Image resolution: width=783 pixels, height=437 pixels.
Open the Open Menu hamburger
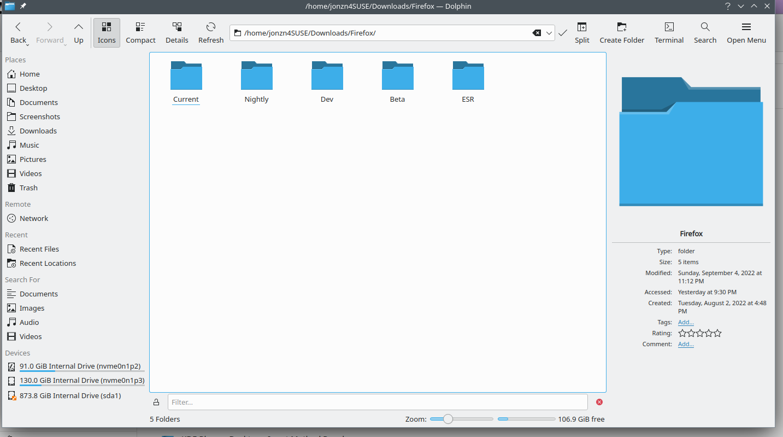(x=746, y=33)
